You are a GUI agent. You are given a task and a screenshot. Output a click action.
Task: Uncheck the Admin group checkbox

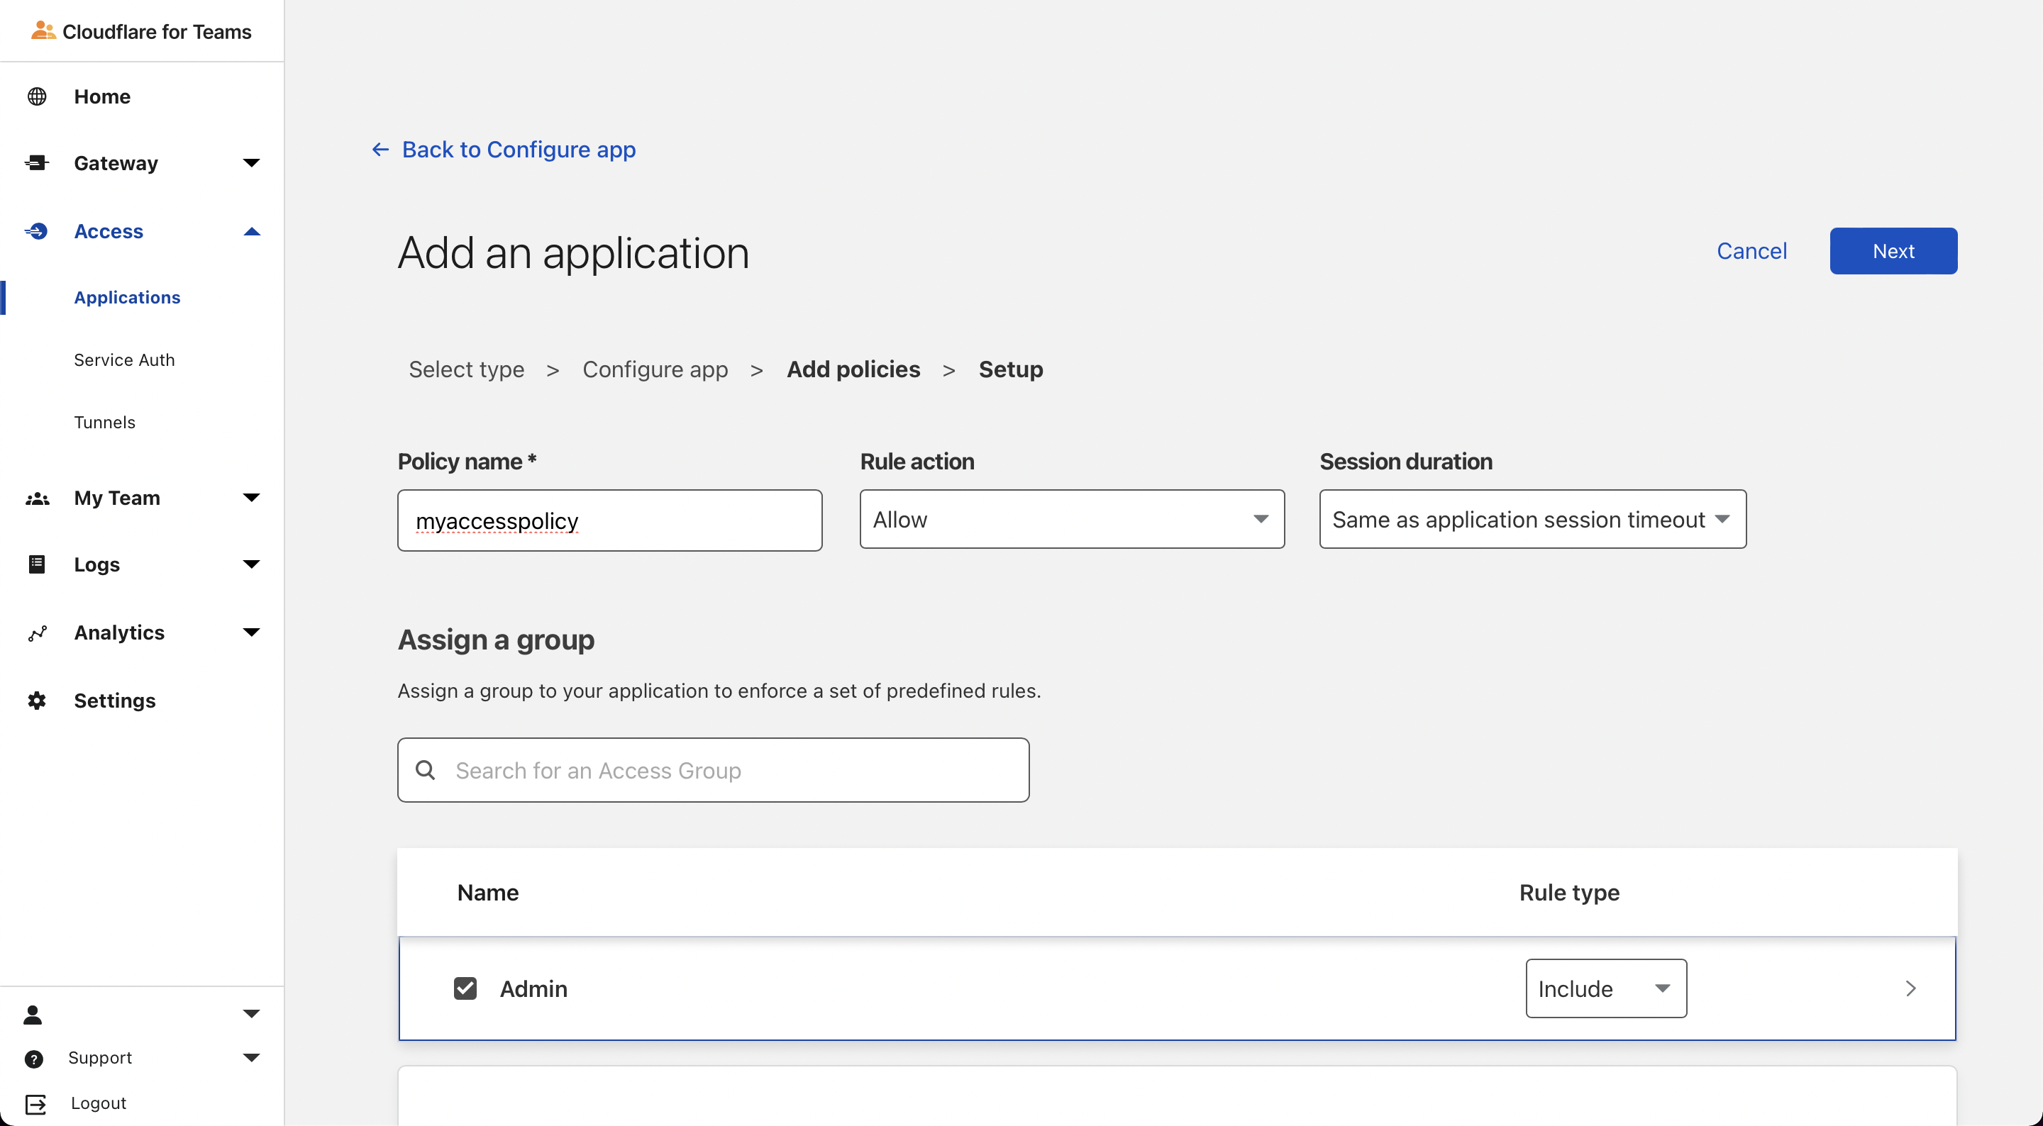(x=465, y=989)
